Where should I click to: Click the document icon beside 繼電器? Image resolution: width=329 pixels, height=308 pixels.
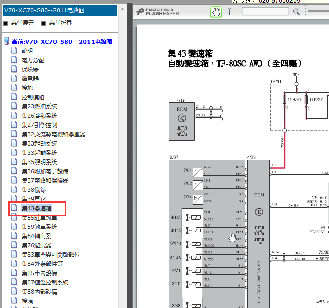point(14,78)
